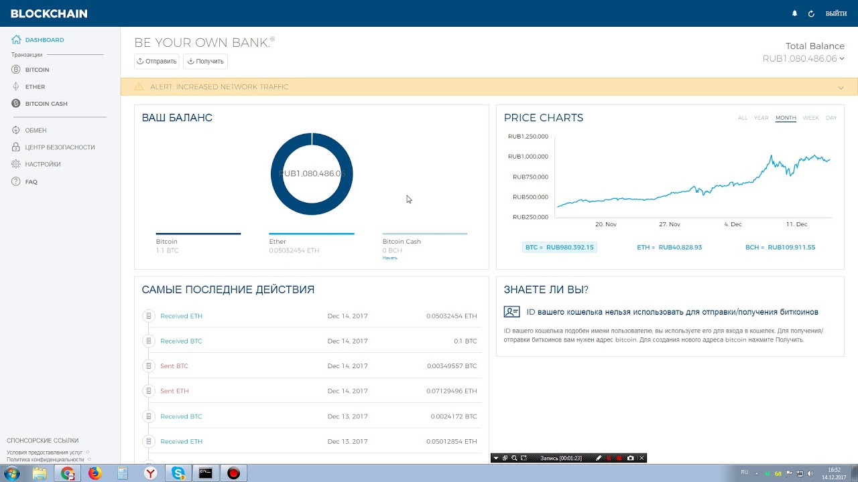Open the FAQ page

[31, 181]
